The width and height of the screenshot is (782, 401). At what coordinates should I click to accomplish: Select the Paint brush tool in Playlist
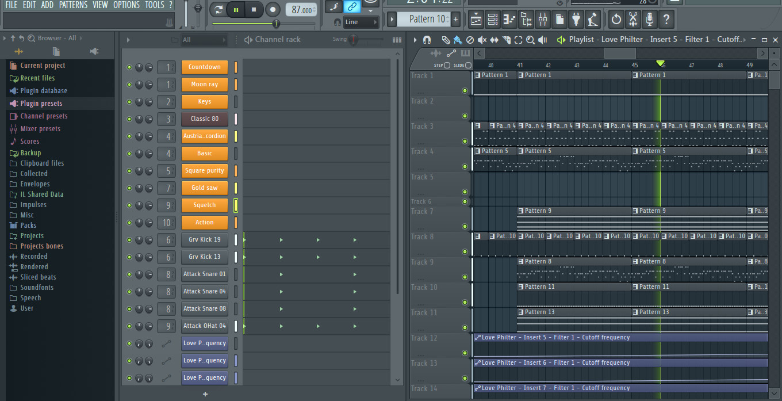pyautogui.click(x=457, y=40)
